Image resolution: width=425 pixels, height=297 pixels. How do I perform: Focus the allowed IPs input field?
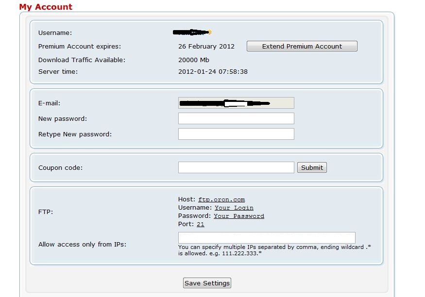click(x=267, y=238)
